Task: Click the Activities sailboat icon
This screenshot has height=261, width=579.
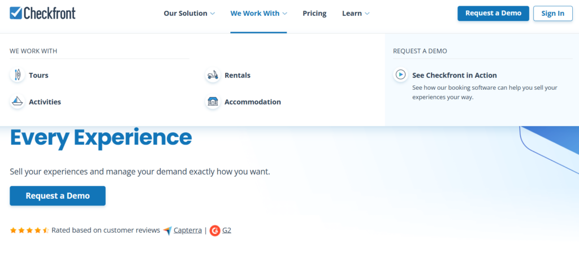Action: tap(18, 102)
